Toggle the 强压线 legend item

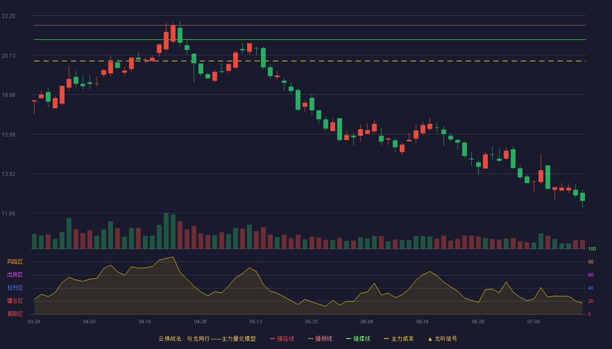point(282,339)
